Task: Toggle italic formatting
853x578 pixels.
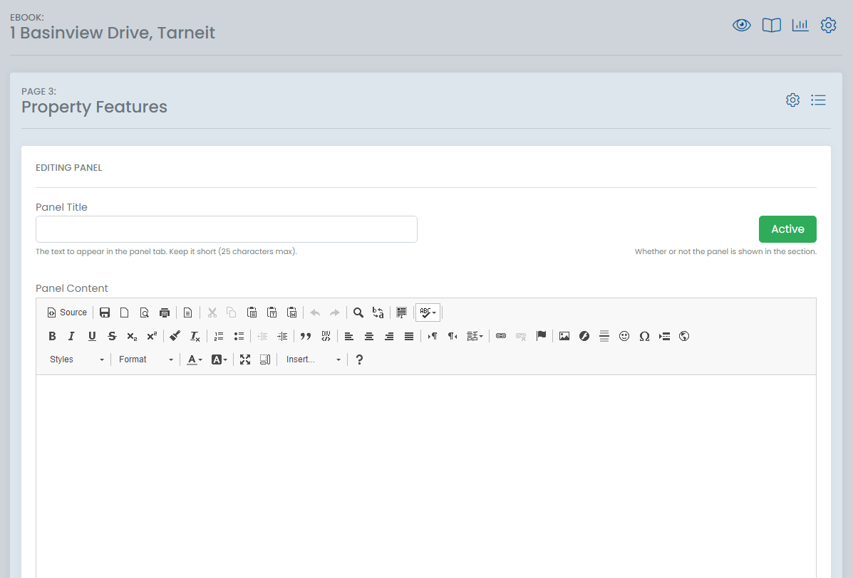Action: [71, 336]
